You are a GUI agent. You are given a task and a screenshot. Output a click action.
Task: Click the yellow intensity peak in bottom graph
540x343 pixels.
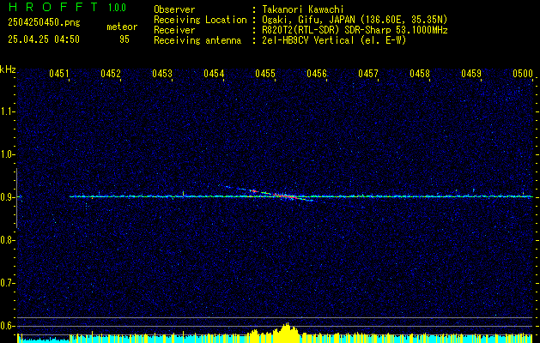coord(286,333)
